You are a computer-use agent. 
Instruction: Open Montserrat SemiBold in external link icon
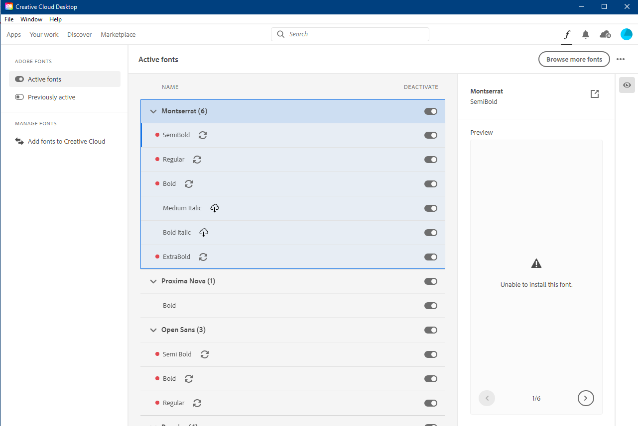pyautogui.click(x=594, y=94)
